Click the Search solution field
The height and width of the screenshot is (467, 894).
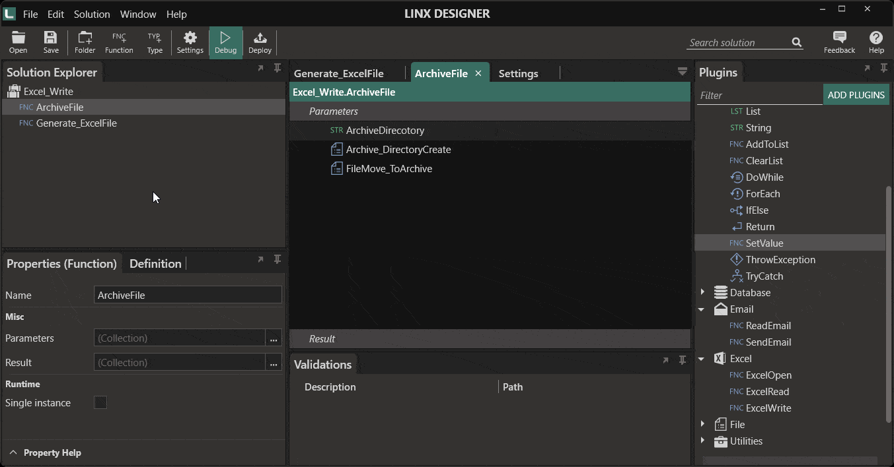point(738,42)
